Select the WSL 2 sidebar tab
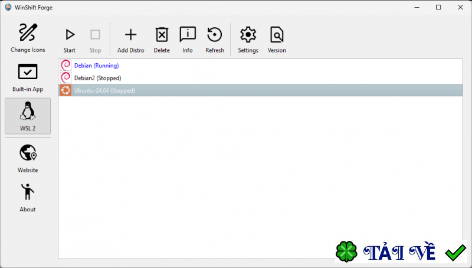 point(28,116)
